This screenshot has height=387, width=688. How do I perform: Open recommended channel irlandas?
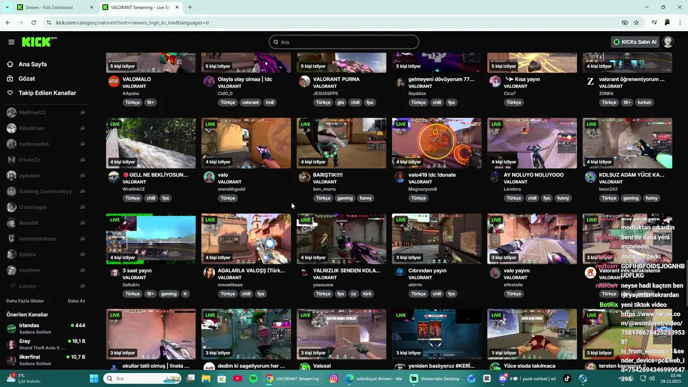point(46,328)
